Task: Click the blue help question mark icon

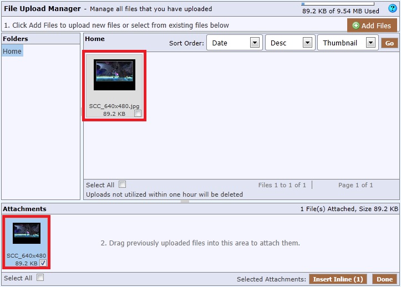Action: click(x=393, y=8)
